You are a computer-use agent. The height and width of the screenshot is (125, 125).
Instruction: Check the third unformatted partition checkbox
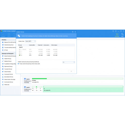coord(20,53)
